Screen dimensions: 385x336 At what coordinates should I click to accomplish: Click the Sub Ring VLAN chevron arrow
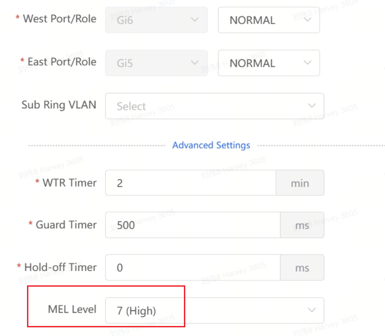[x=312, y=105]
